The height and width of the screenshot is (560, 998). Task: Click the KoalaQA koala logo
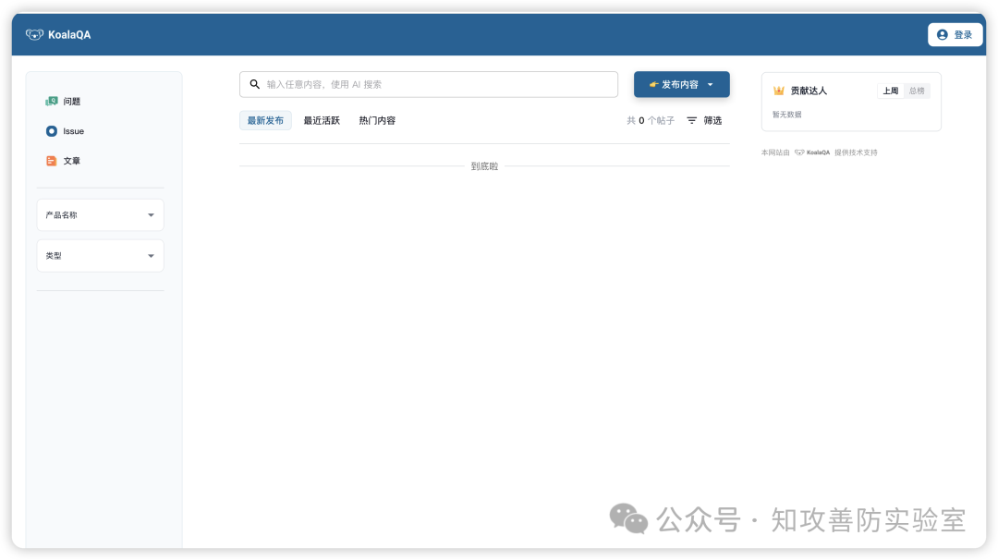click(34, 33)
